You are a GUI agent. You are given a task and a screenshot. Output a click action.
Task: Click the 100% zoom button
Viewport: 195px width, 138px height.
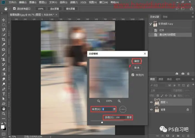pos(41,9)
